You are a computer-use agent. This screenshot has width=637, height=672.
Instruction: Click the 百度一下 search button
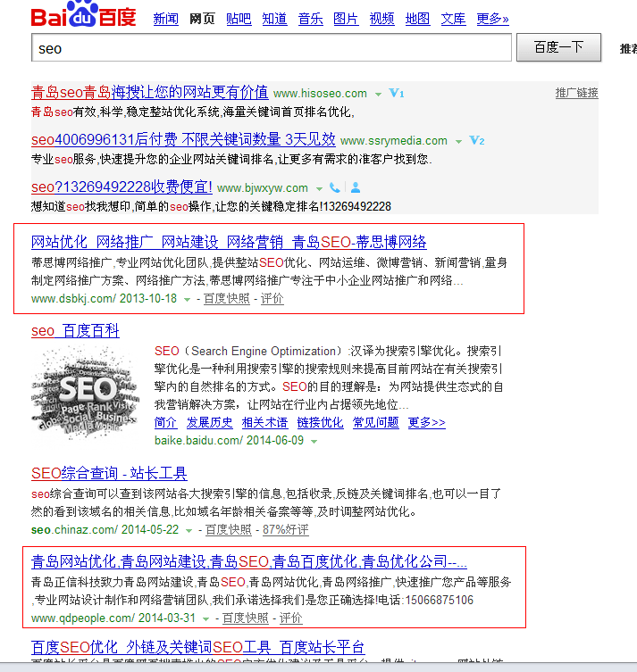pos(558,47)
